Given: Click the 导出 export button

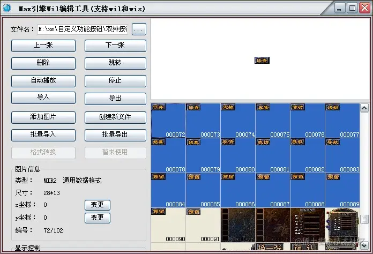Looking at the screenshot, I should (115, 99).
